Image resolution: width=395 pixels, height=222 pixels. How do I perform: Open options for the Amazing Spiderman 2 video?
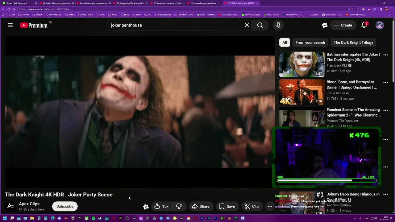point(385,110)
